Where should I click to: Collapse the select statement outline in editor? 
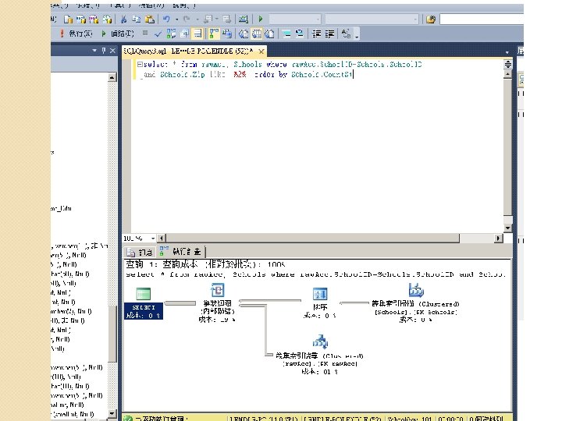click(x=139, y=65)
